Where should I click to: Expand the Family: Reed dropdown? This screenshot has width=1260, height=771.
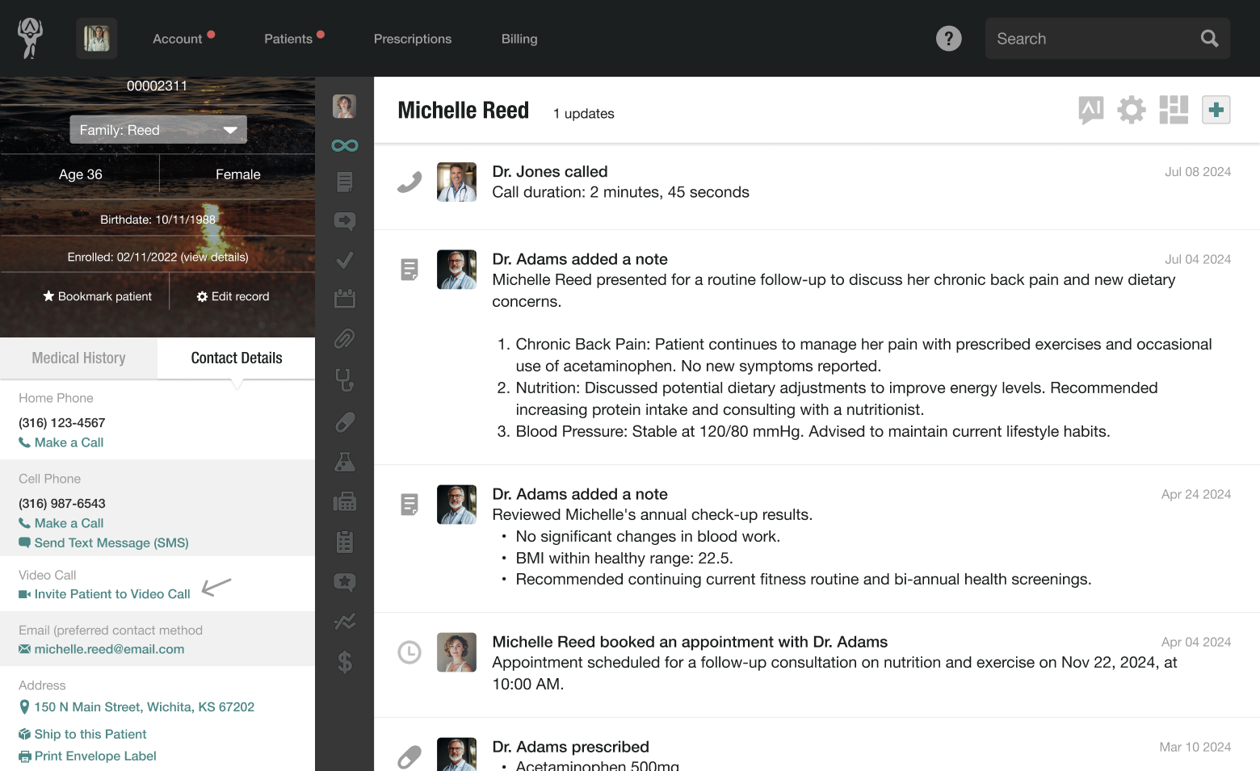pyautogui.click(x=158, y=130)
